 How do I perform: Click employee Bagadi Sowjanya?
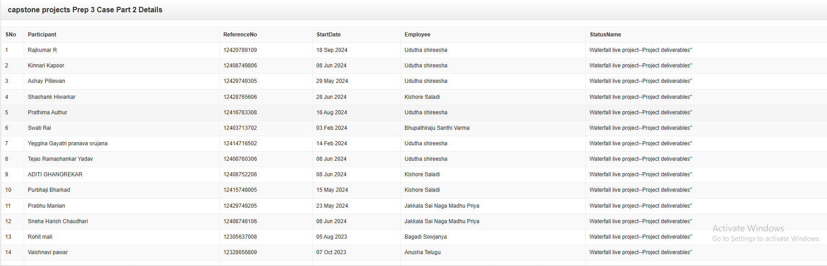point(425,237)
